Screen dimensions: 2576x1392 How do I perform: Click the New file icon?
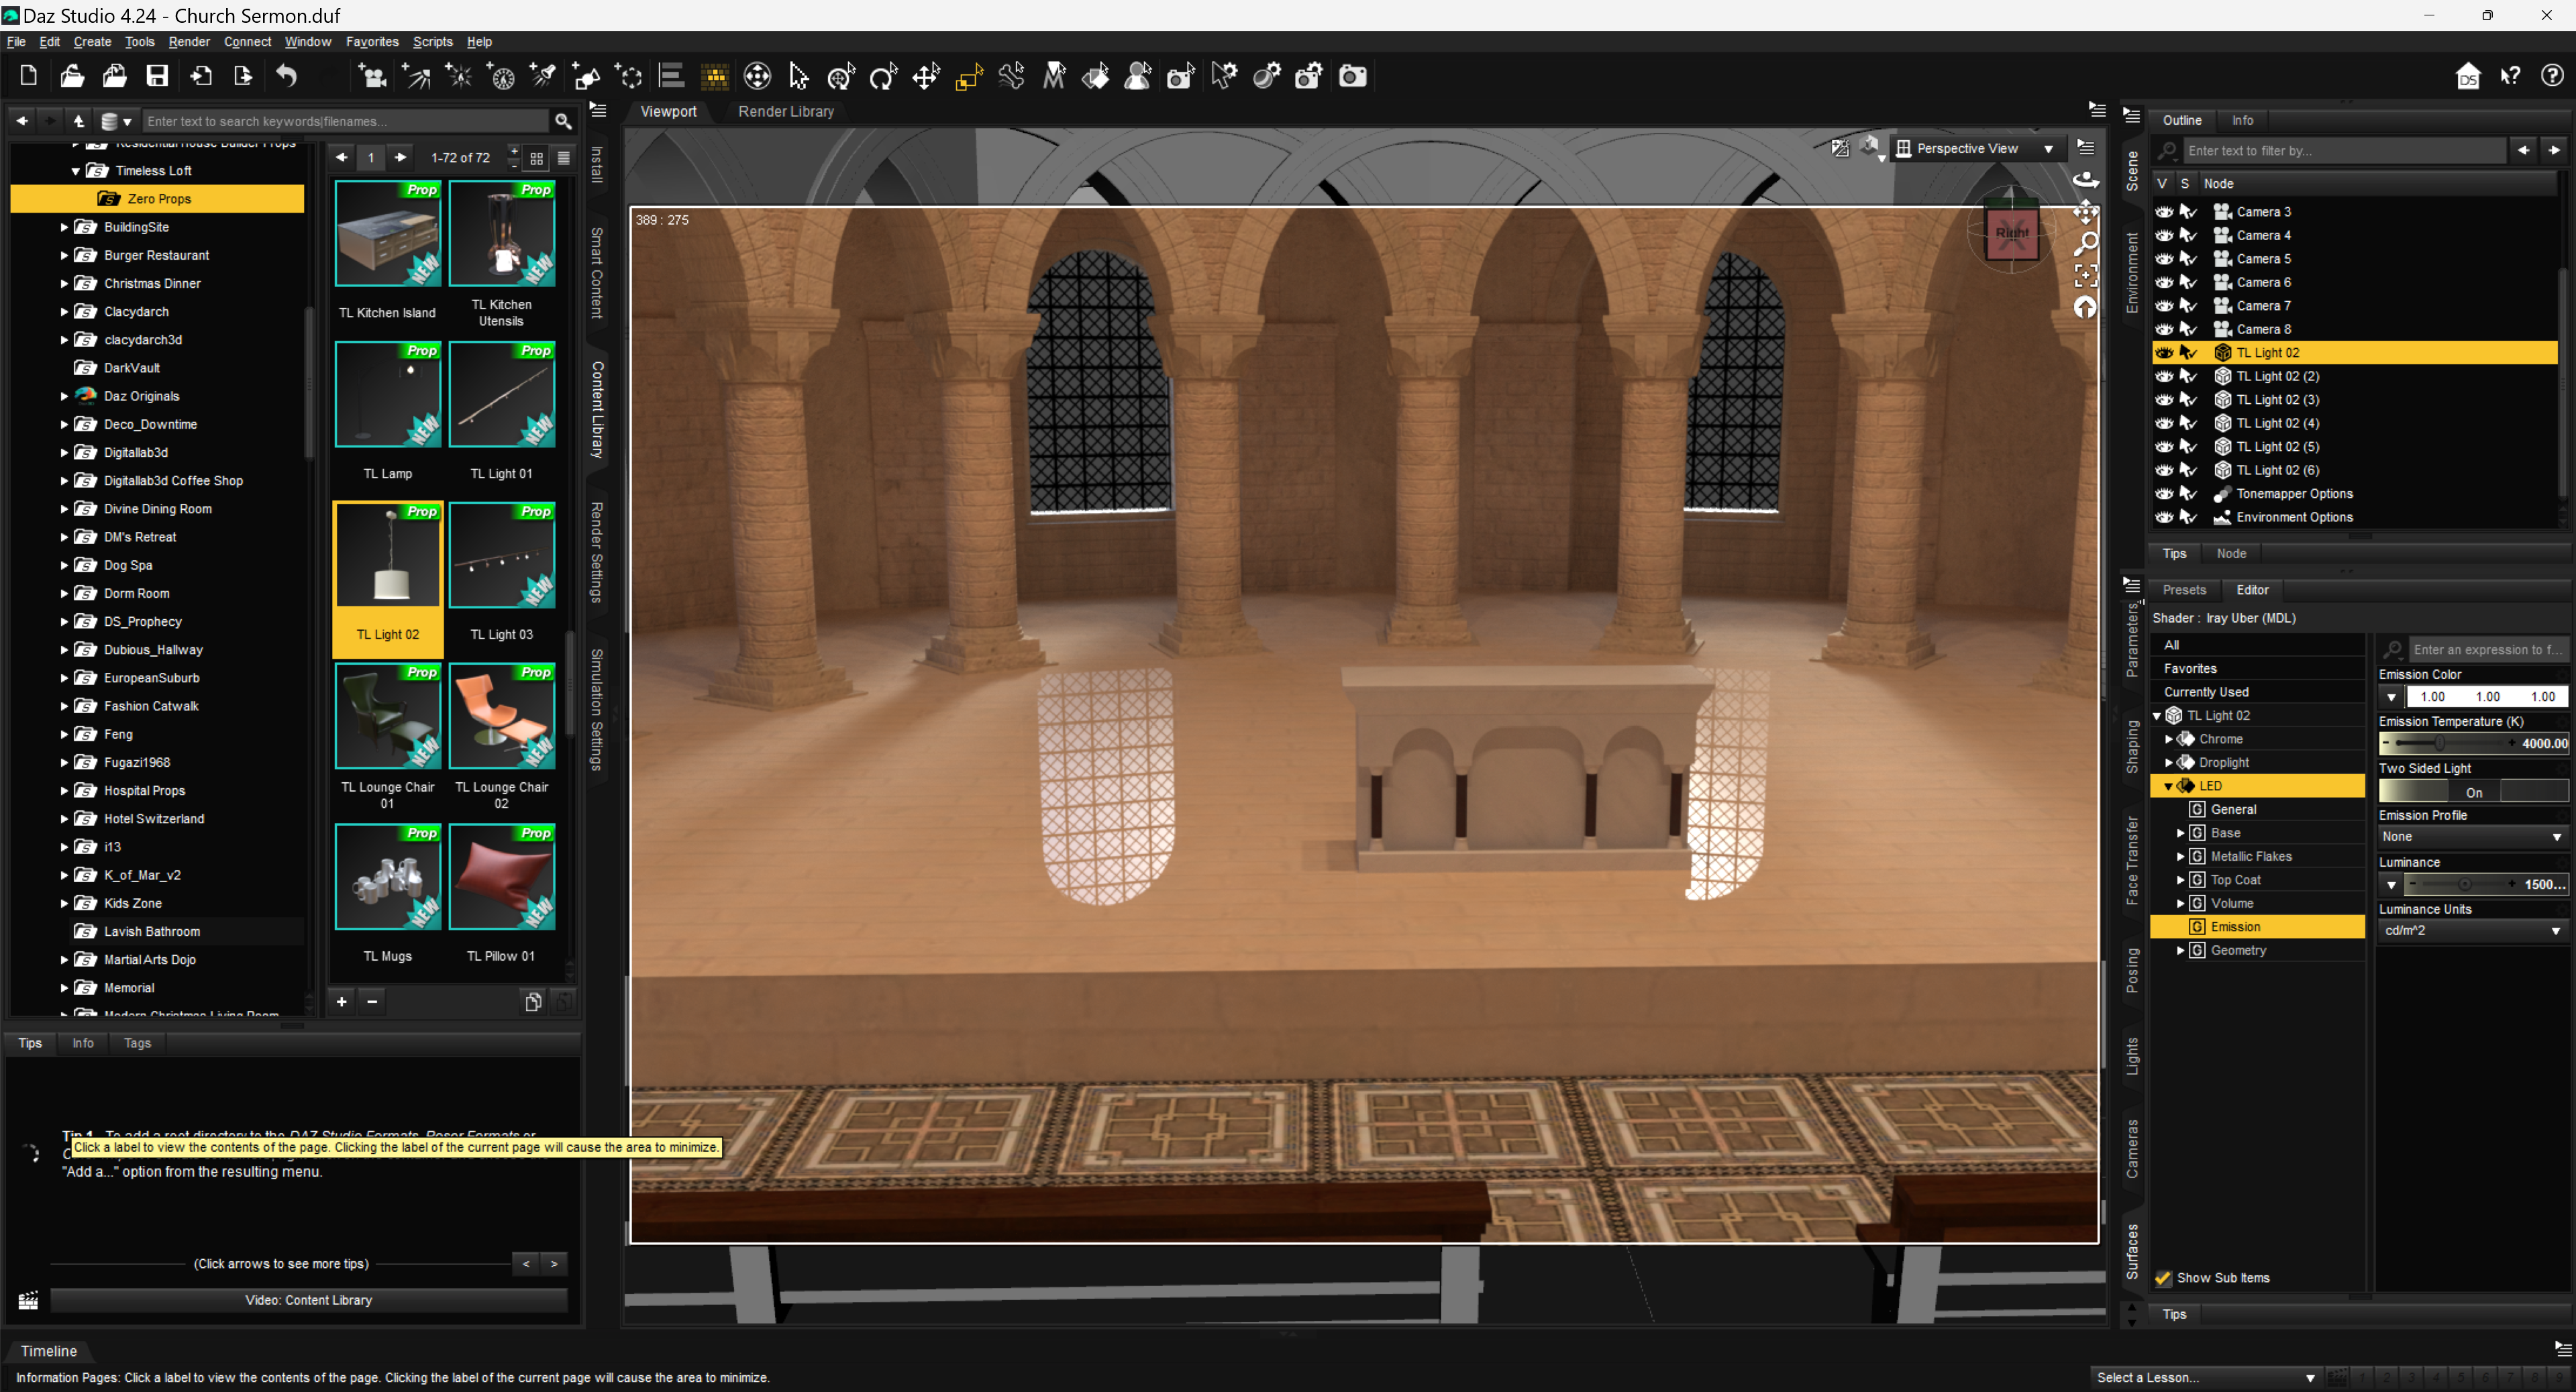click(28, 76)
